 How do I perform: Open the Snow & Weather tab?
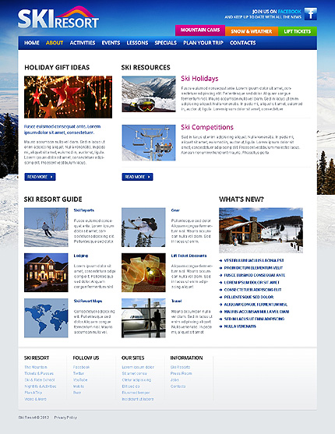click(x=252, y=31)
